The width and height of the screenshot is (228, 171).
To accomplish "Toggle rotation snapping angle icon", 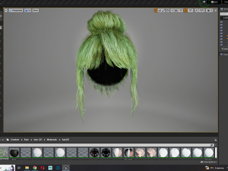I will pyautogui.click(x=186, y=10).
